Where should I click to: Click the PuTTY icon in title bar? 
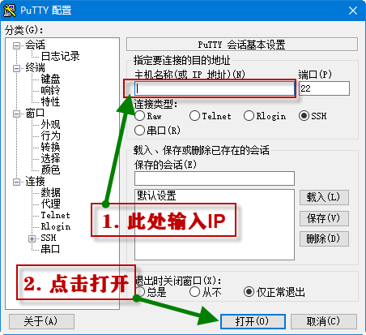(10, 11)
